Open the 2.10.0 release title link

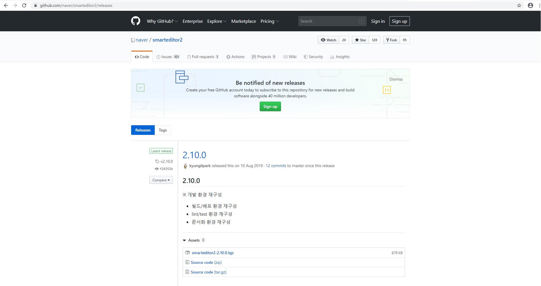[194, 155]
